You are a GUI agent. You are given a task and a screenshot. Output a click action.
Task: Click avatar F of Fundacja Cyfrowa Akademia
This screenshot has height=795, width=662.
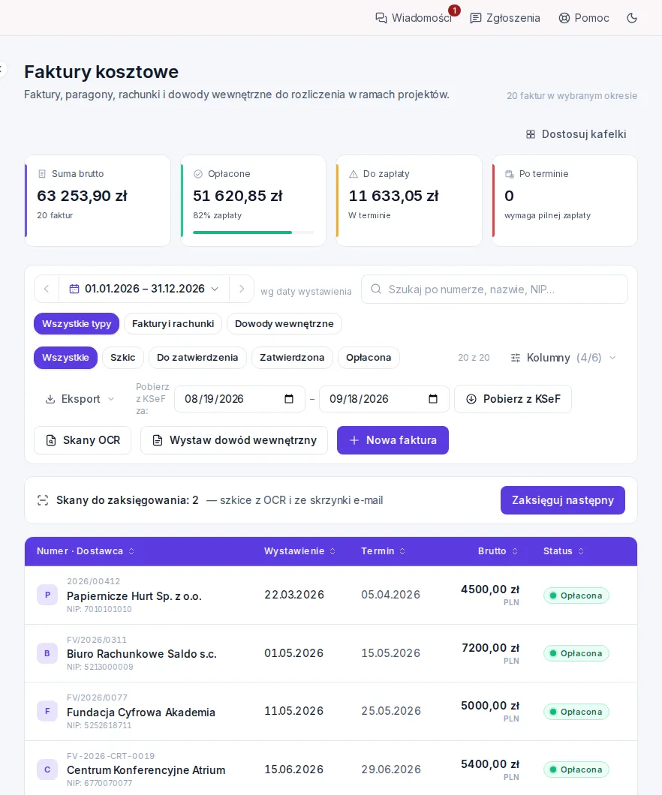47,711
